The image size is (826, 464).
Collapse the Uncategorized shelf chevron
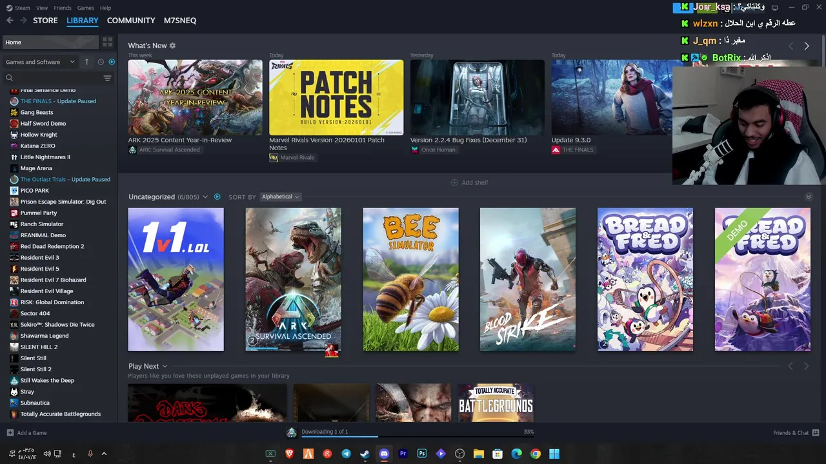click(809, 197)
